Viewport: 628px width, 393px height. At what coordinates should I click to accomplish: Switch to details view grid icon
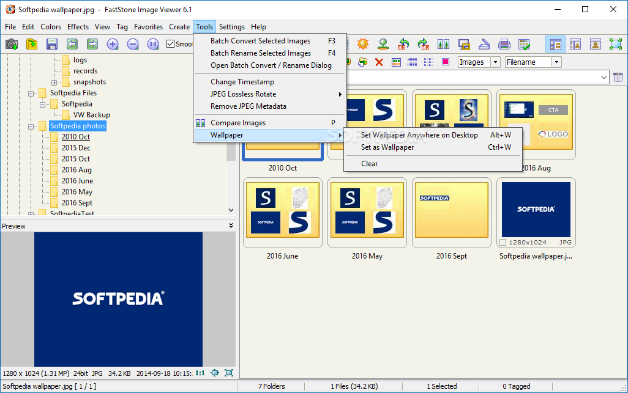412,62
